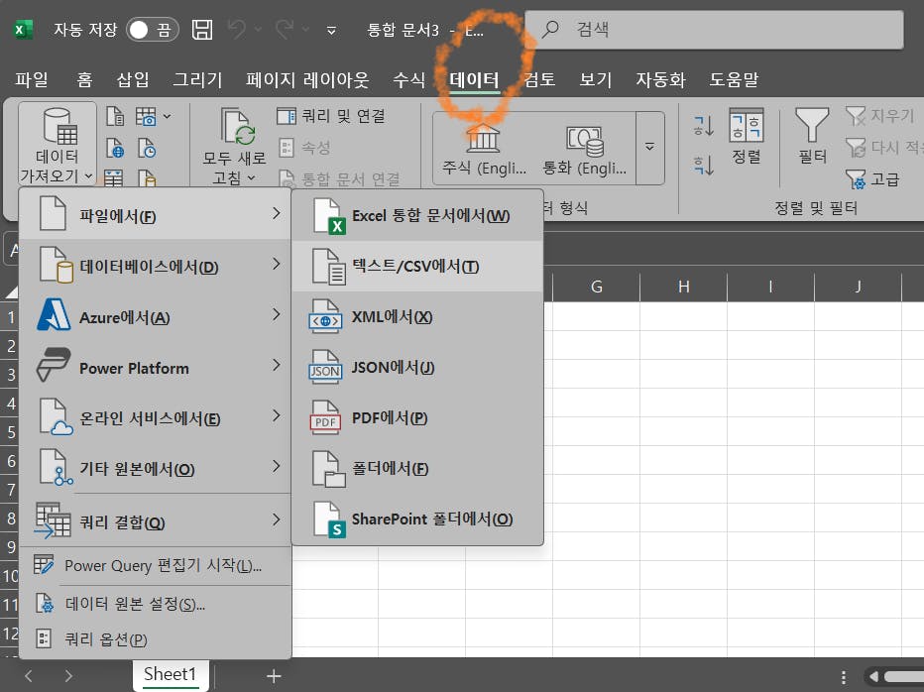Image resolution: width=924 pixels, height=692 pixels.
Task: Click sort ascending 가-하 icon
Action: (704, 125)
